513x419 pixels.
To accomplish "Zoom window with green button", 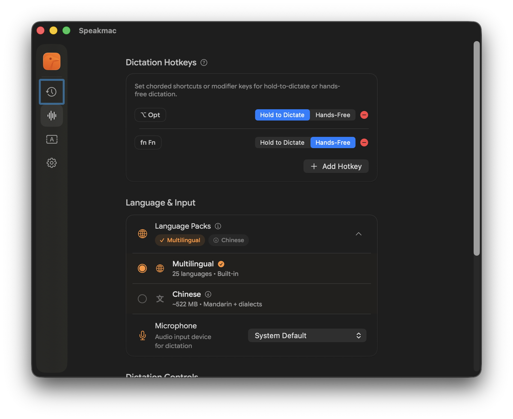I will [66, 30].
